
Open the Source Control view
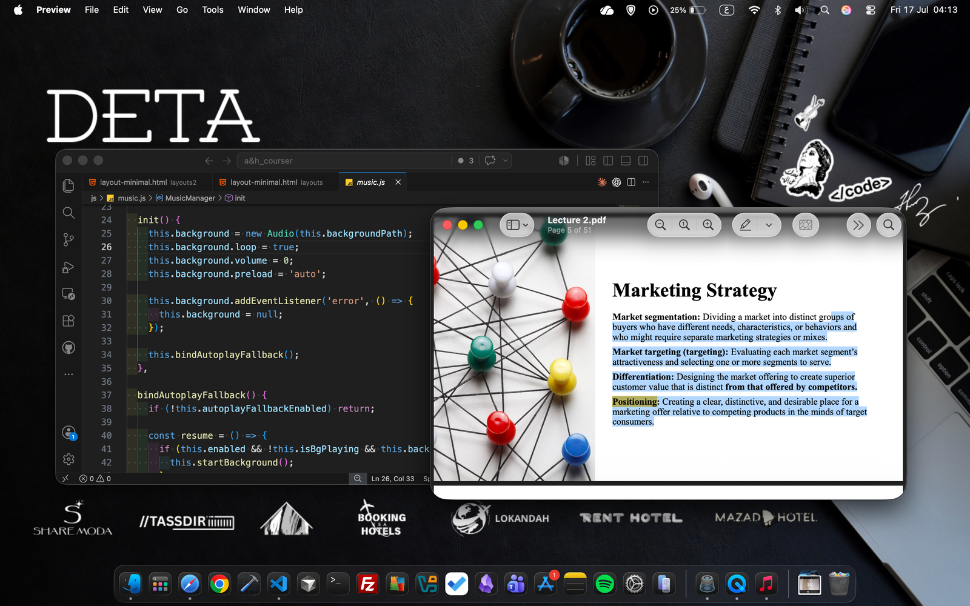point(69,240)
